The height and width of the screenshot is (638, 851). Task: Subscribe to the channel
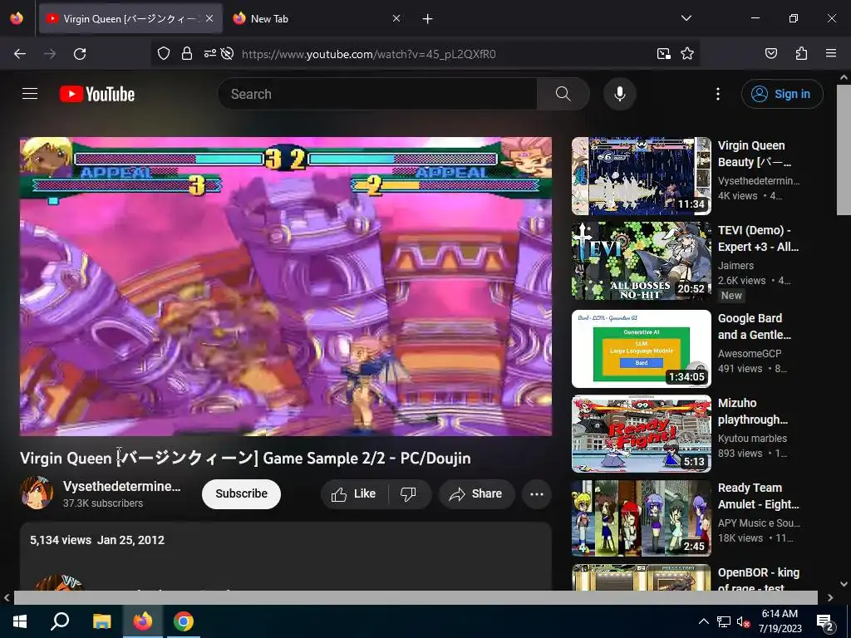pos(242,493)
